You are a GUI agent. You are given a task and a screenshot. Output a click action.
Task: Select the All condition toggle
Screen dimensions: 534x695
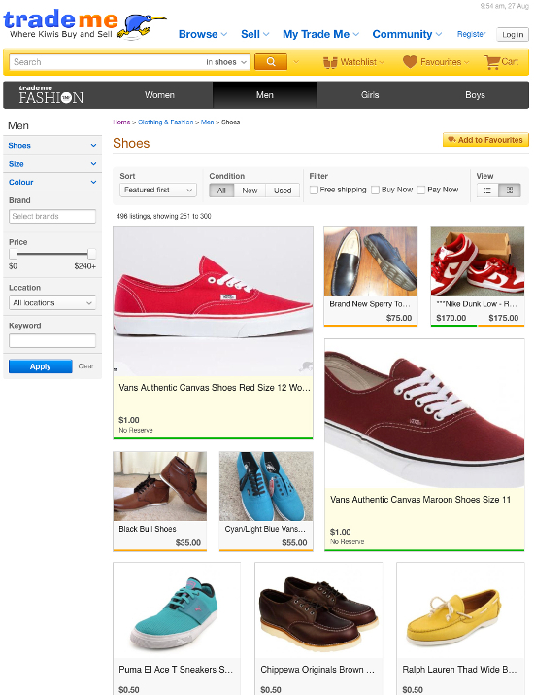(221, 191)
